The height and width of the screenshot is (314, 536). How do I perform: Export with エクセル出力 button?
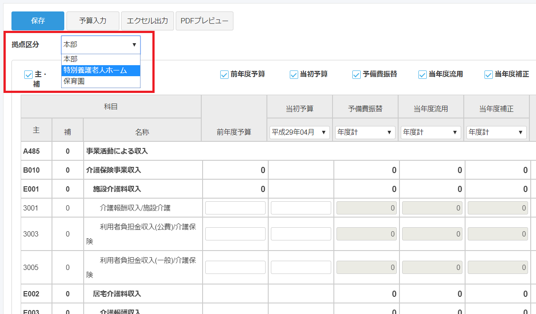(x=147, y=21)
